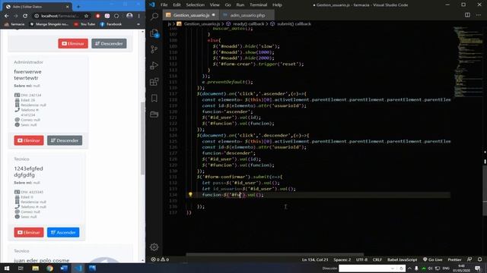Click the red browser extension icon
The image size is (487, 273).
[x=98, y=16]
